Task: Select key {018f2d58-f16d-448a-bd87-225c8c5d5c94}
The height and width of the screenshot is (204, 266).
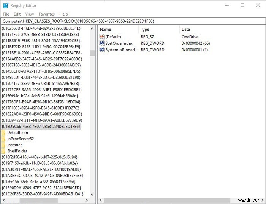Action: click(x=40, y=157)
